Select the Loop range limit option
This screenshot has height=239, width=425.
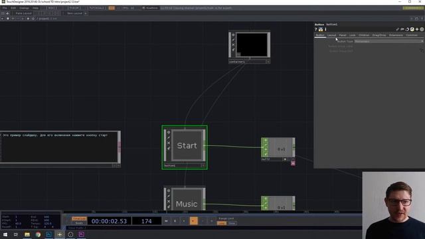click(x=221, y=223)
